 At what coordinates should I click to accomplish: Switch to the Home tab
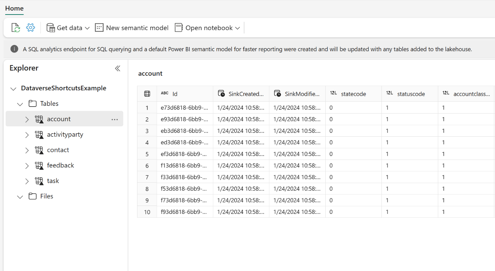(x=15, y=8)
